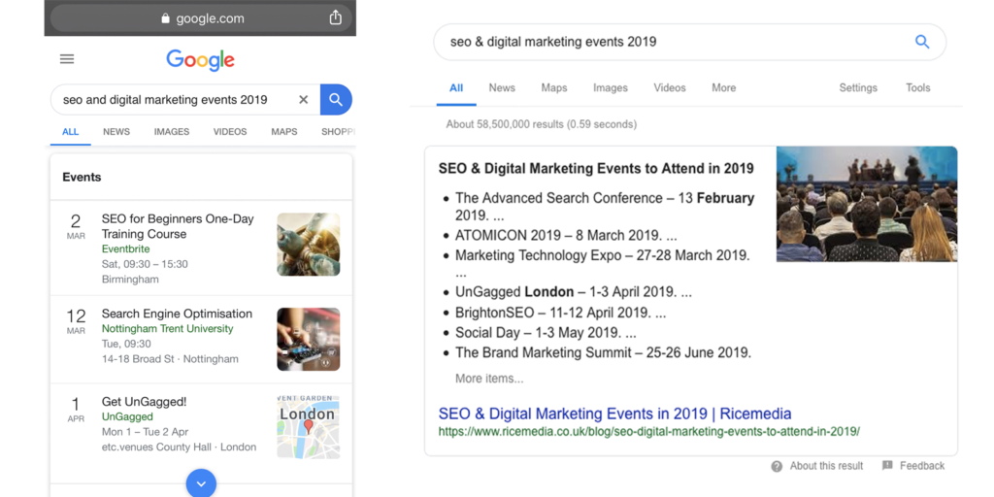
Task: Open the Ricemedia SEO & Digital Marketing Events link
Action: (x=614, y=414)
